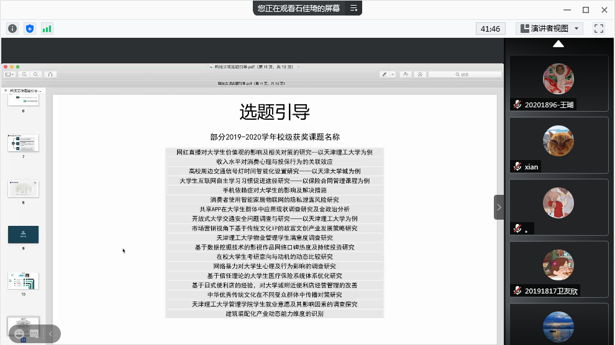This screenshot has height=345, width=615.
Task: Collapse the participant video side panel
Action: pyautogui.click(x=499, y=207)
